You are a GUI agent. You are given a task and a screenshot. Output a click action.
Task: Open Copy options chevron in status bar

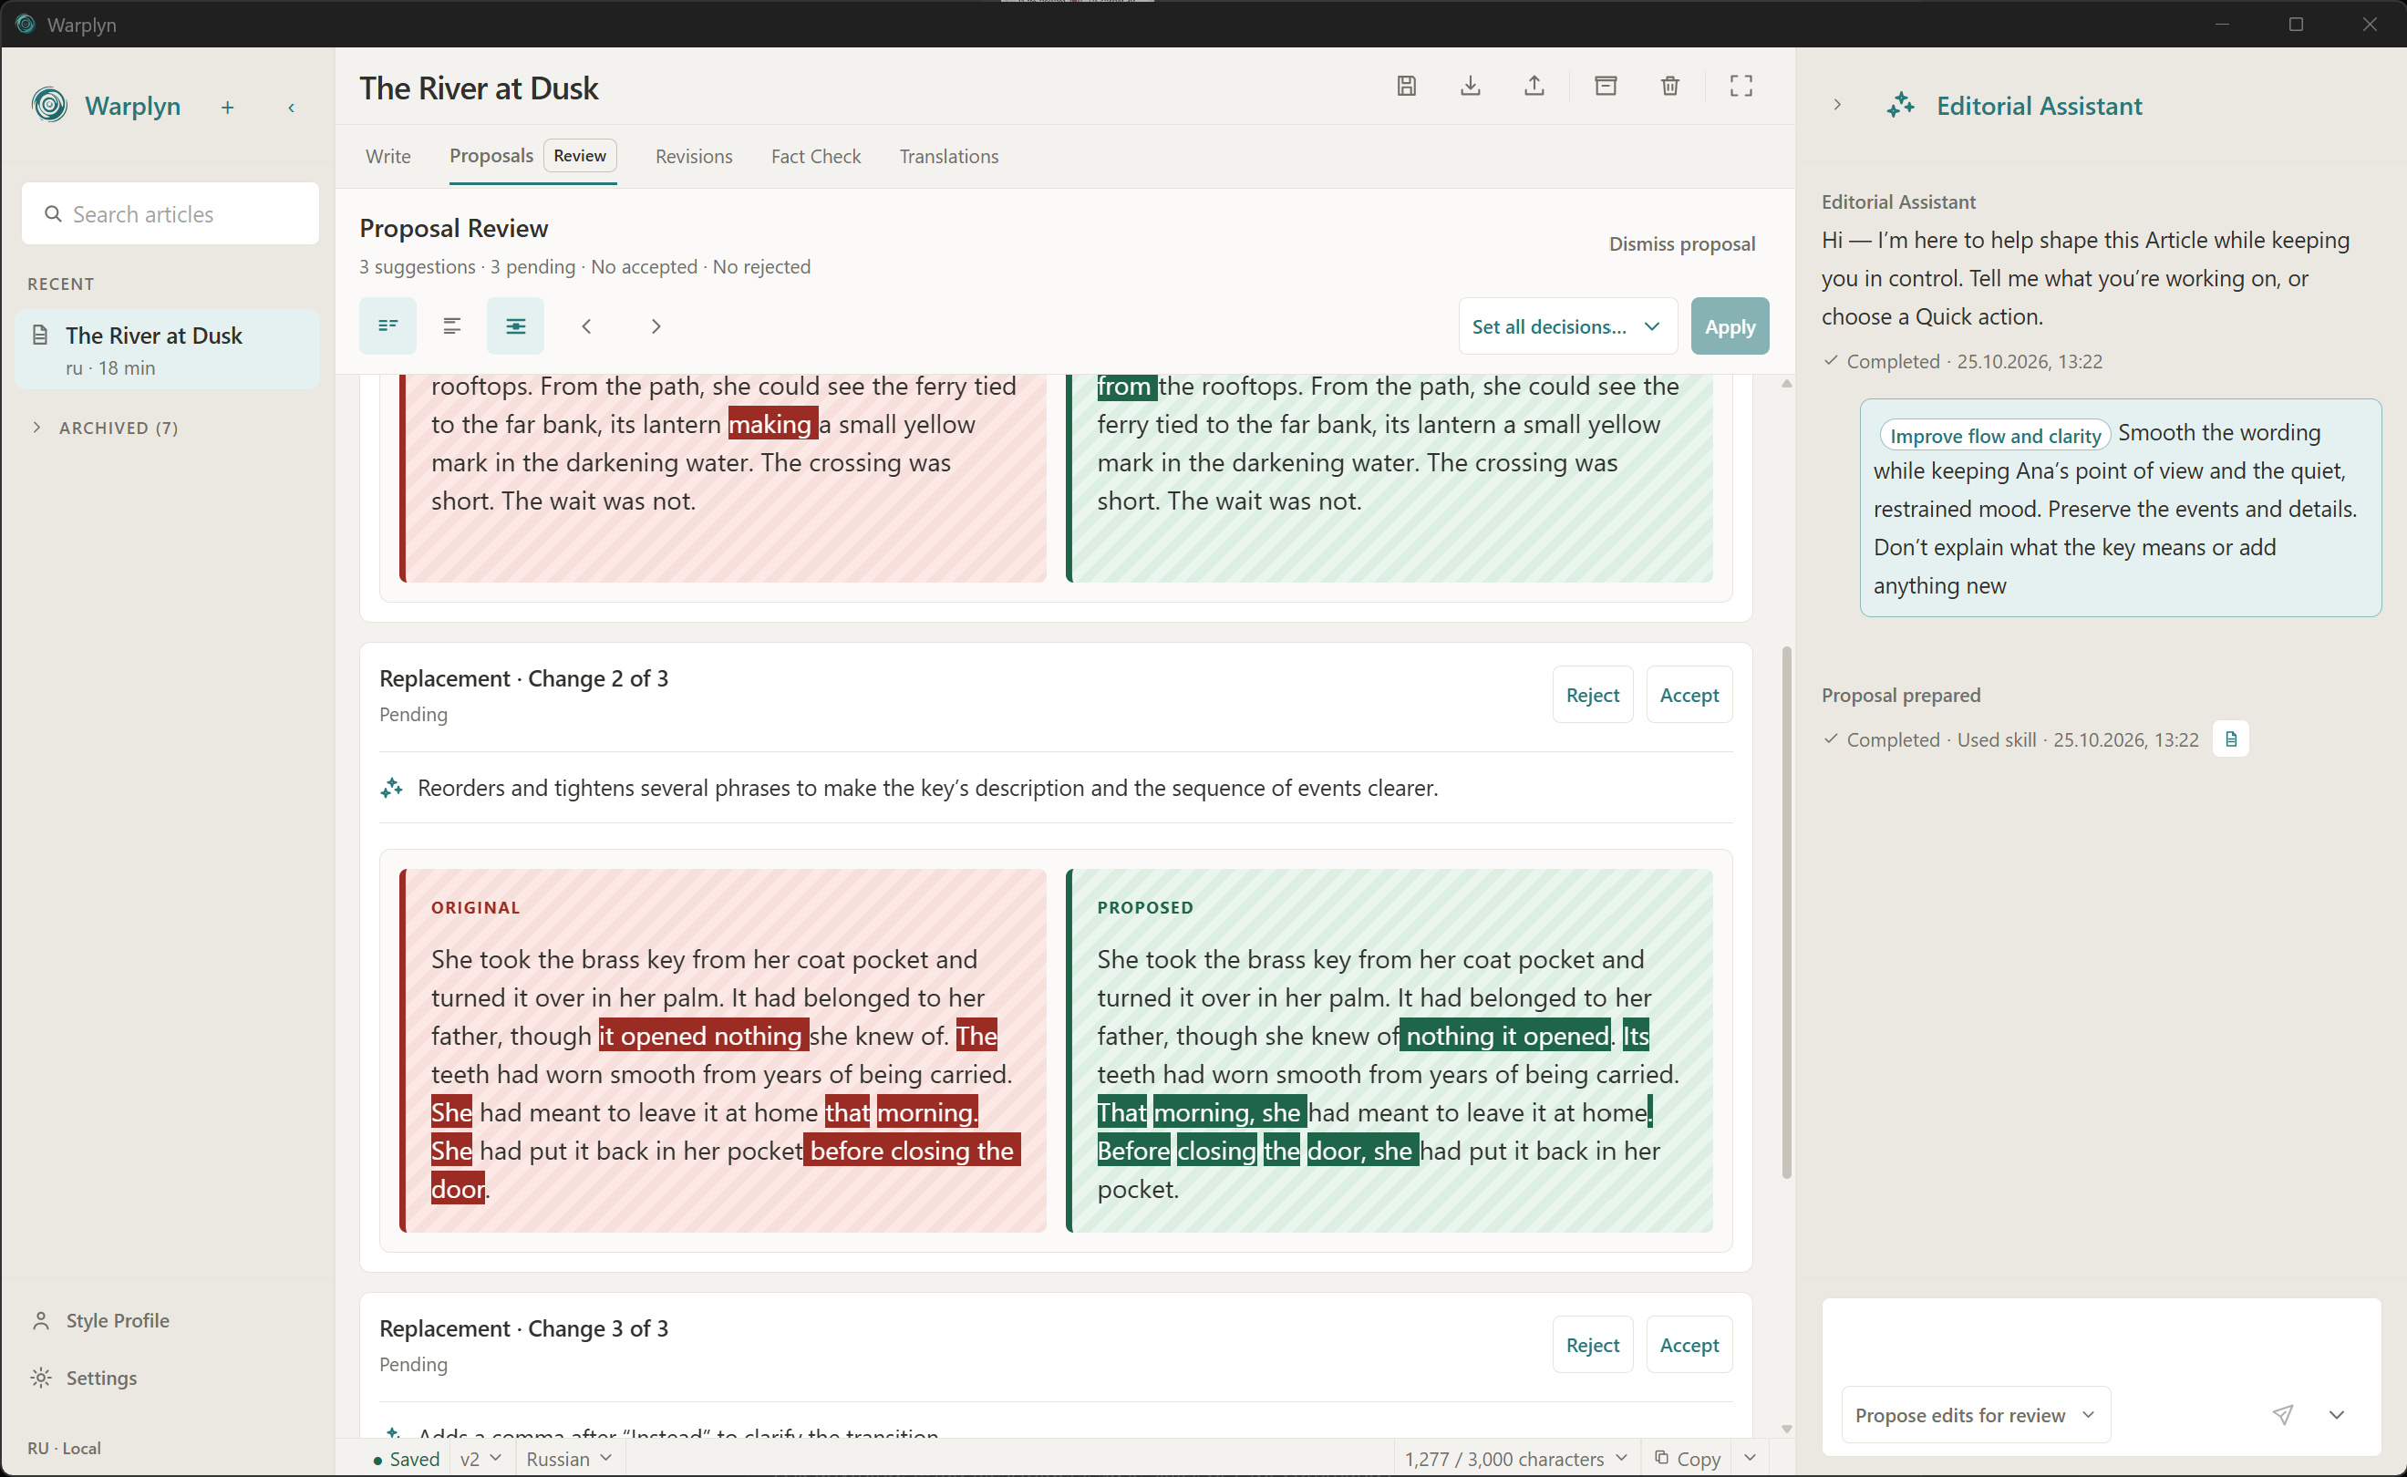pos(1750,1459)
